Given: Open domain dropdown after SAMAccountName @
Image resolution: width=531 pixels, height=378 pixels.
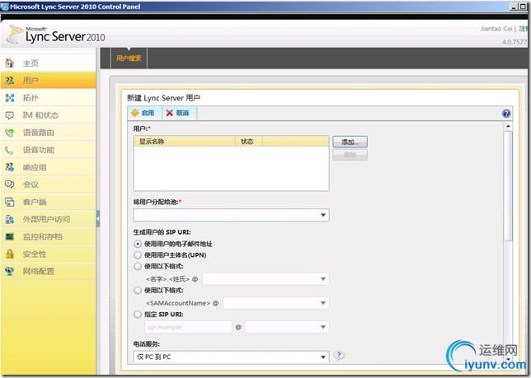Looking at the screenshot, I should [276, 303].
